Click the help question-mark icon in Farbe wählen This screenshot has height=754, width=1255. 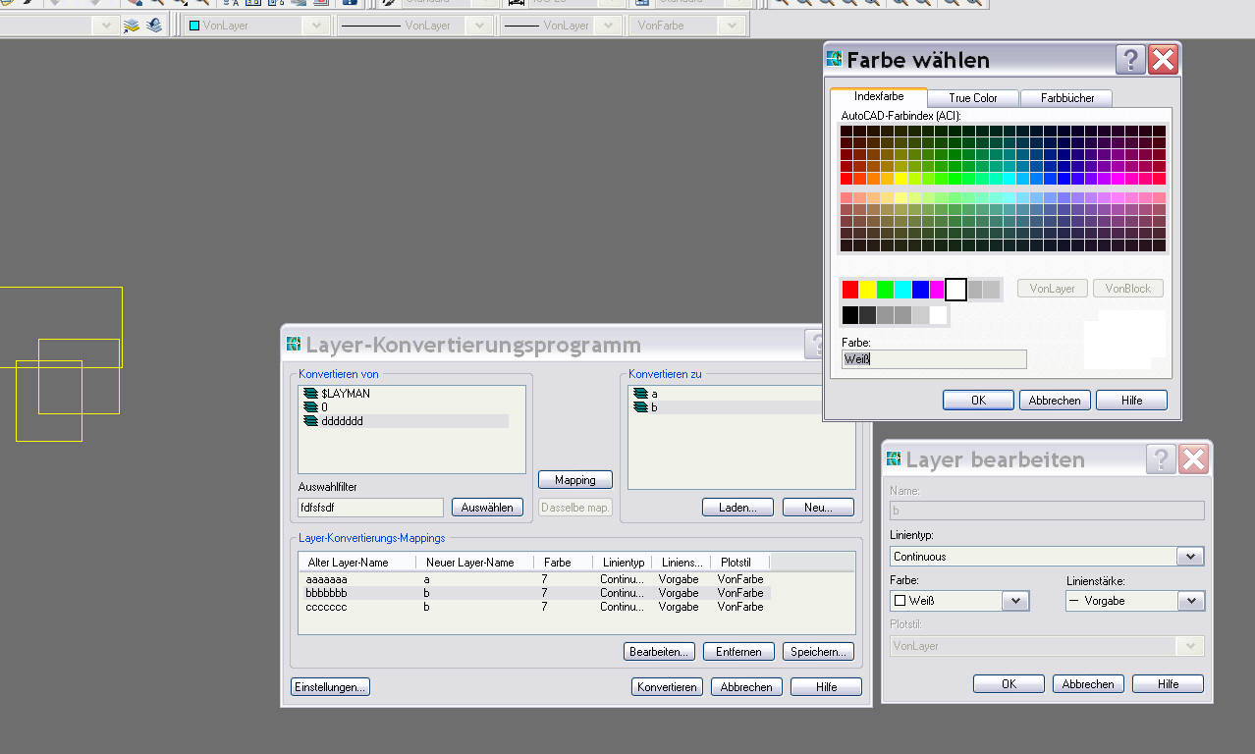coord(1130,60)
